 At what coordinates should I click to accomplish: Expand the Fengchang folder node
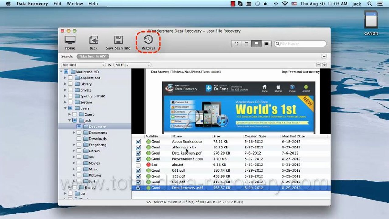pyautogui.click(x=74, y=145)
